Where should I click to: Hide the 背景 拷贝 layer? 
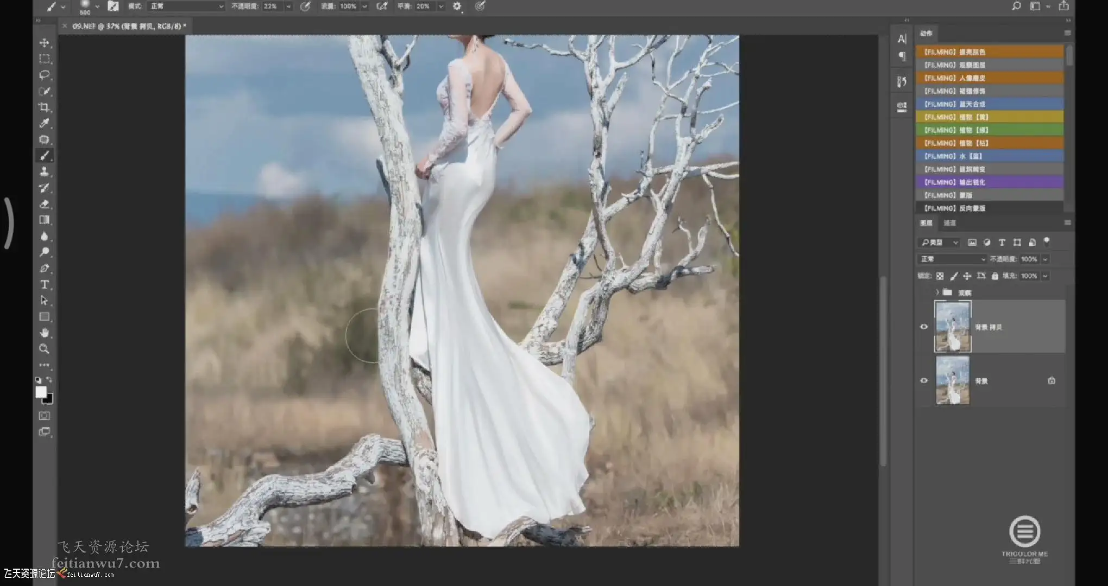click(924, 327)
